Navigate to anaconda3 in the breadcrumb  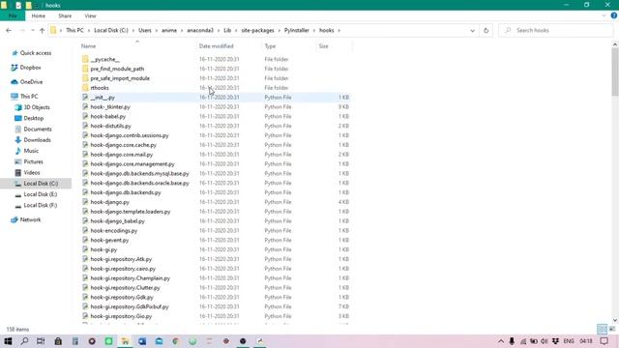(200, 30)
